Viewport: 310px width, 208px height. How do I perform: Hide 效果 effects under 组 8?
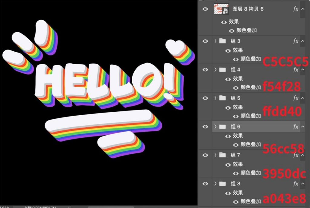(x=228, y=193)
